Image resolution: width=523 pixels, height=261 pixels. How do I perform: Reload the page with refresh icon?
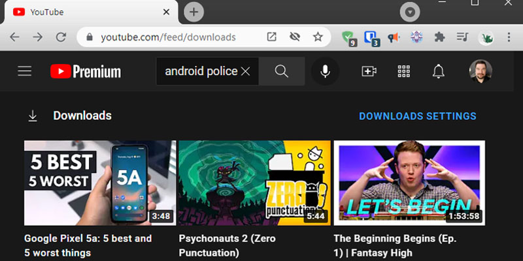click(x=61, y=37)
